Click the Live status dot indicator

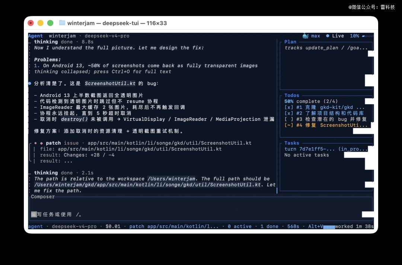pos(328,36)
